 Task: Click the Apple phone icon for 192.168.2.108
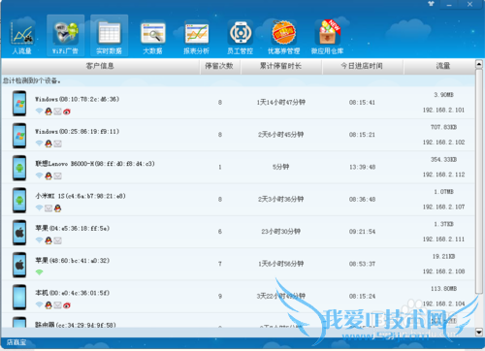(x=19, y=265)
